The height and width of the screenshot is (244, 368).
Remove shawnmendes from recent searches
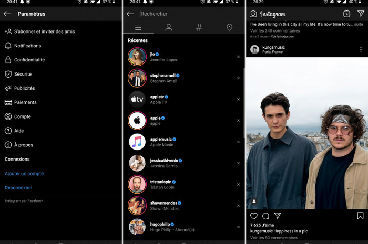(239, 206)
